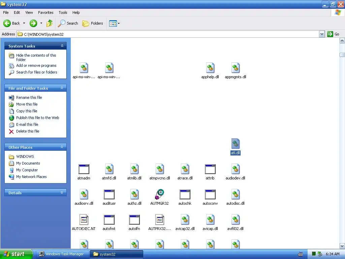Open the Help menu
The image size is (345, 259).
point(76,12)
